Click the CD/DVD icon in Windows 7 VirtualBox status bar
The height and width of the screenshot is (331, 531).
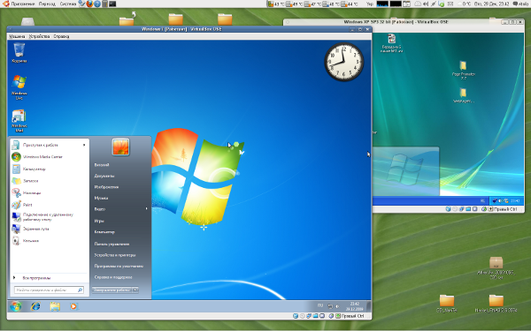pyautogui.click(x=302, y=316)
